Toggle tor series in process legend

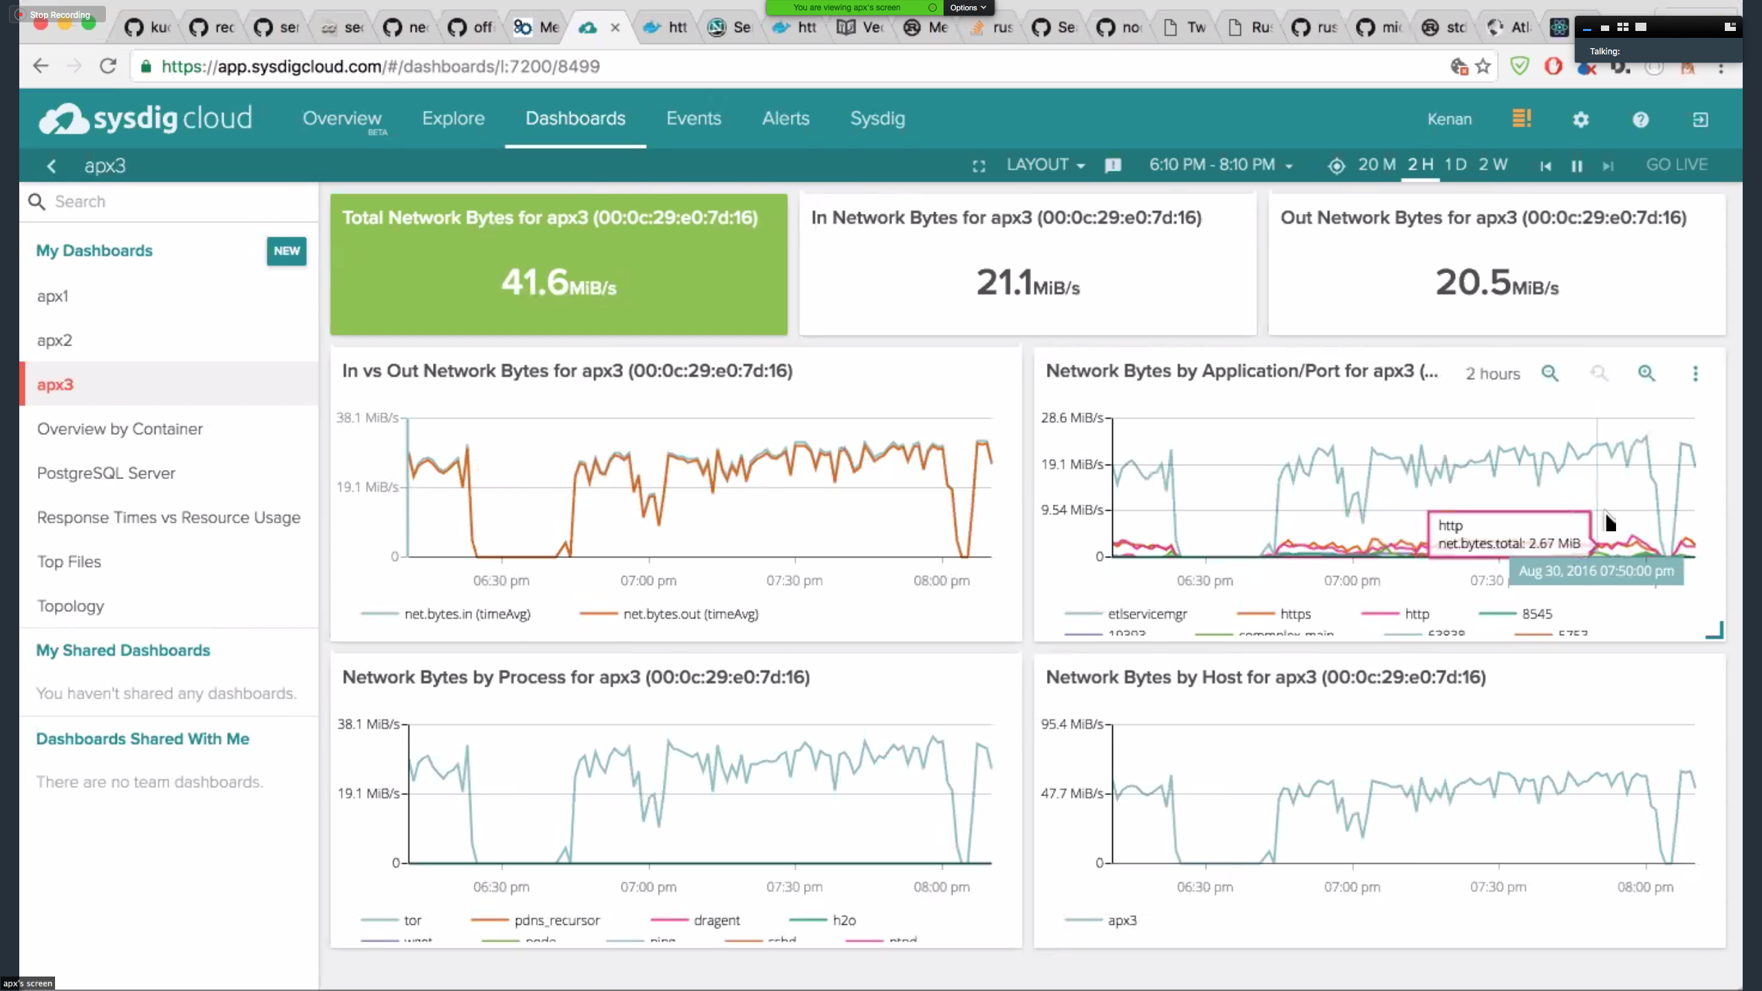[391, 920]
